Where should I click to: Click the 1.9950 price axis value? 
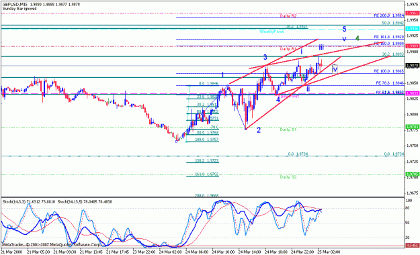click(412, 20)
